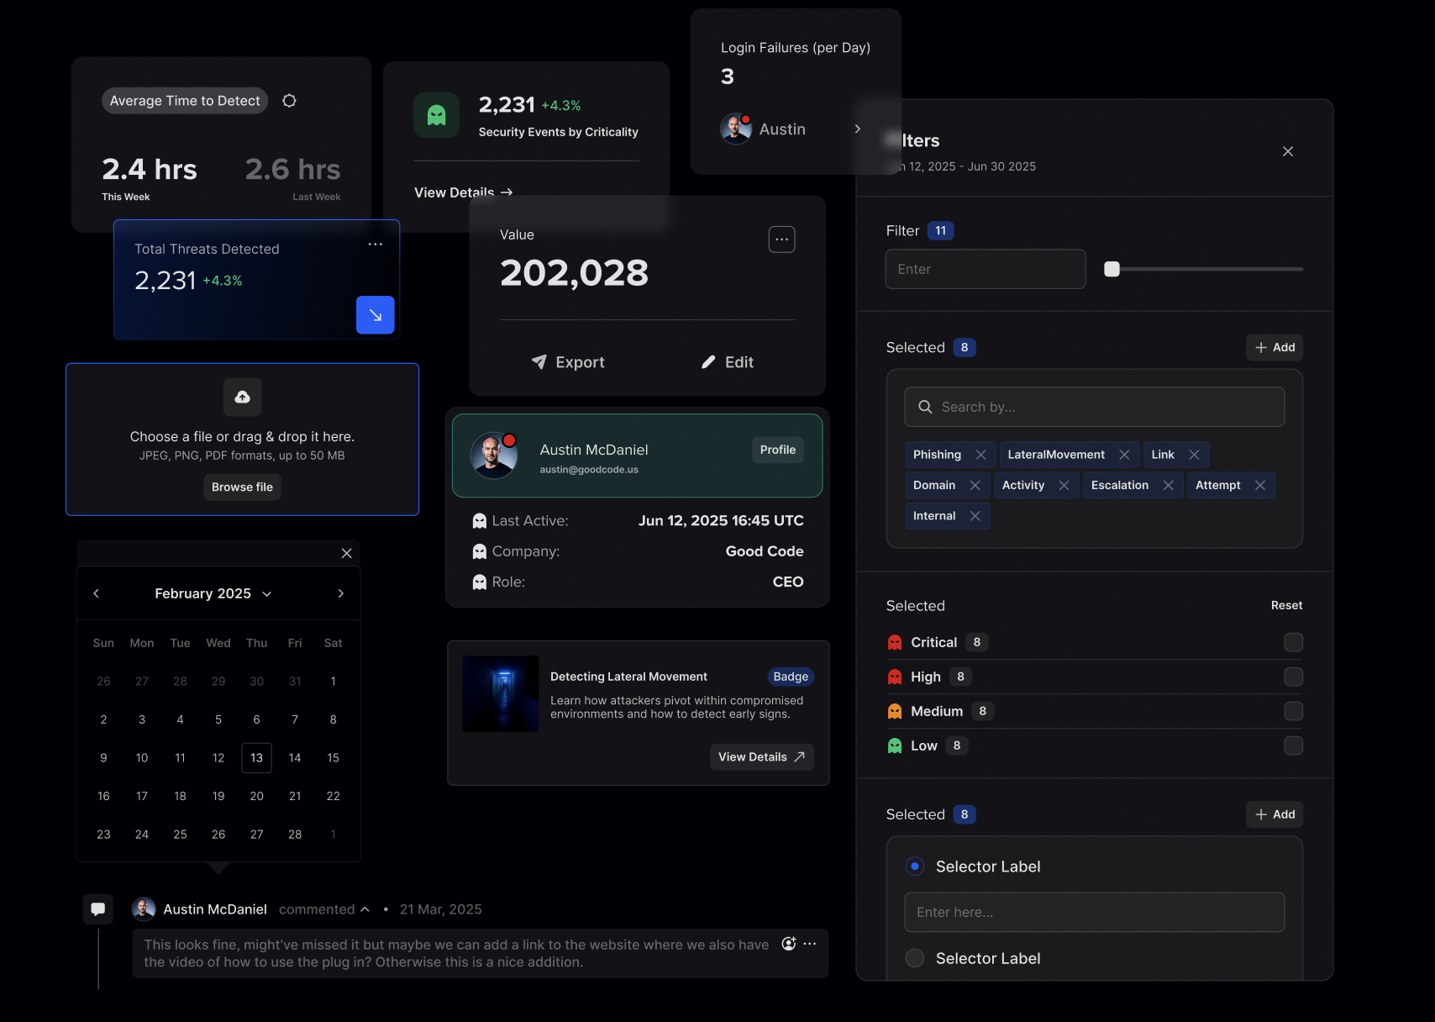Open the three-dot menu on the comment

(810, 944)
